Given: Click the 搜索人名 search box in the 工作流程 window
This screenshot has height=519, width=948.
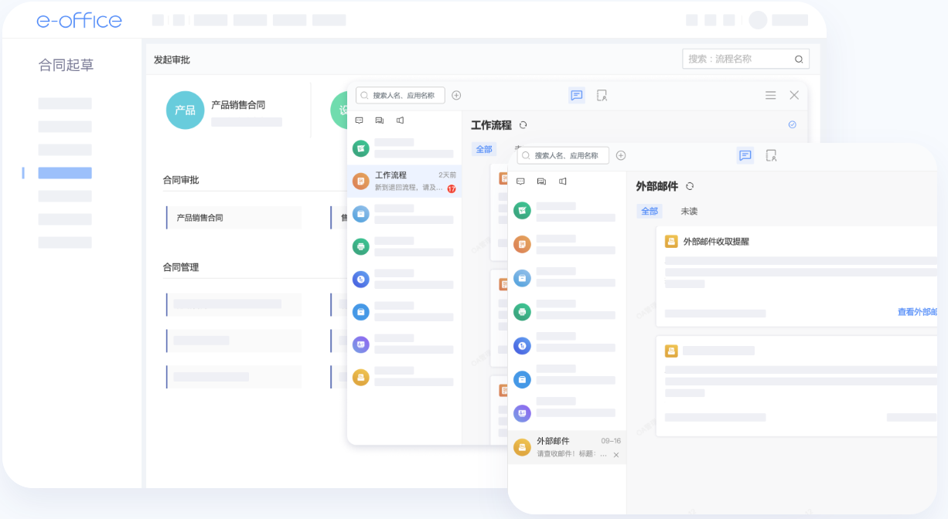Looking at the screenshot, I should pos(401,95).
